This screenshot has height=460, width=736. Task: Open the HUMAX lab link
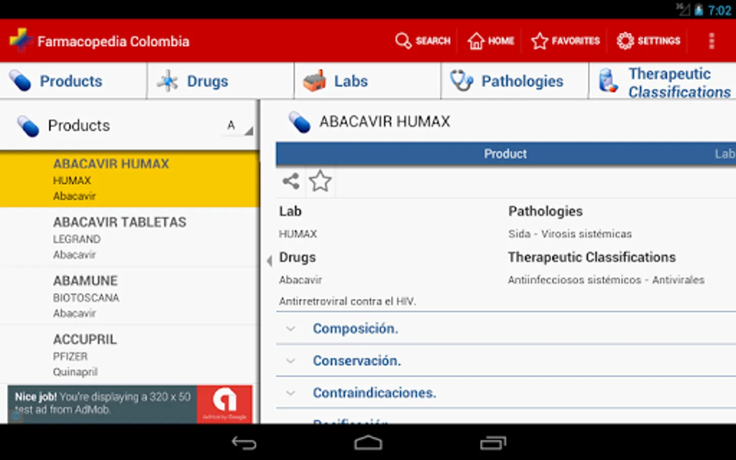298,234
